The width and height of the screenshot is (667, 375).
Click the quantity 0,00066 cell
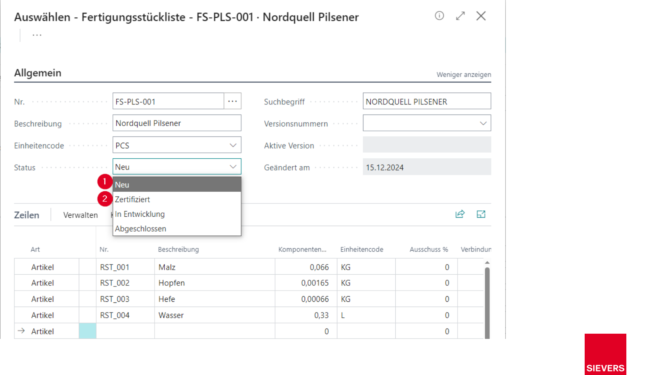click(306, 299)
